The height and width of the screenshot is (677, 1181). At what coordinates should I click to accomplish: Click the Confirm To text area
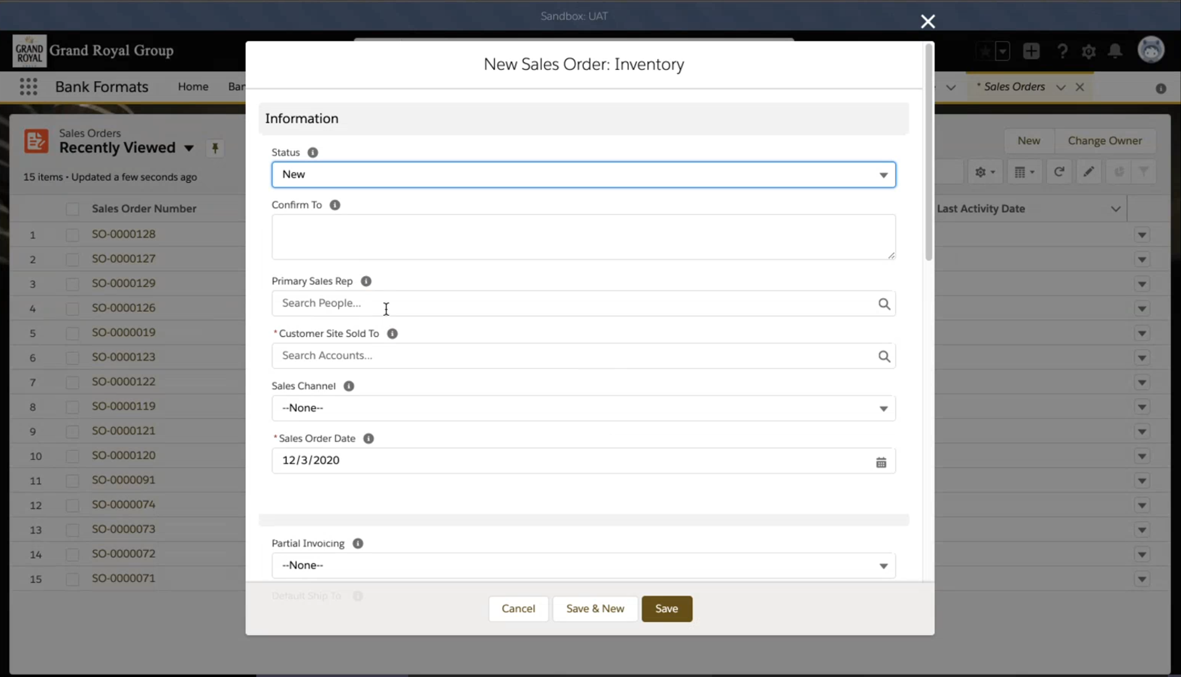click(x=583, y=237)
